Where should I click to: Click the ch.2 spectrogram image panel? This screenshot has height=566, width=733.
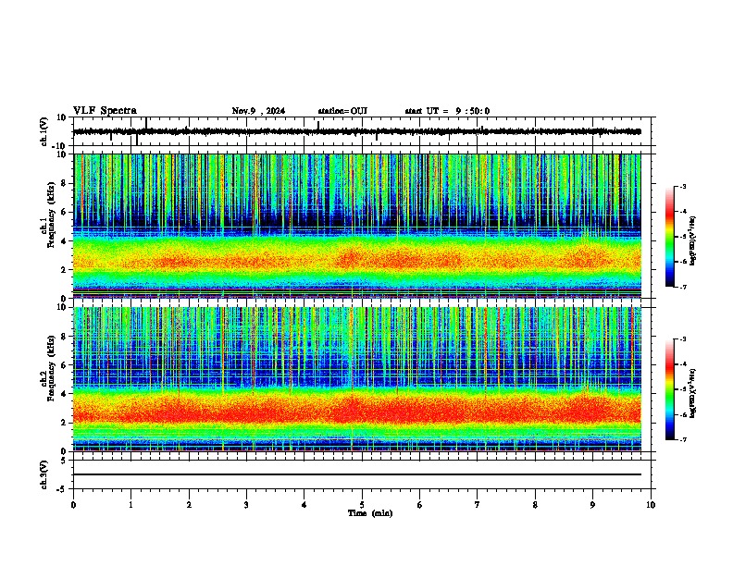(x=357, y=379)
